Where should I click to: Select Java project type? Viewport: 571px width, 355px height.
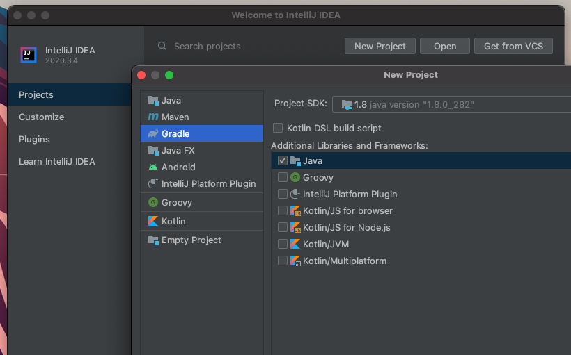click(x=202, y=100)
